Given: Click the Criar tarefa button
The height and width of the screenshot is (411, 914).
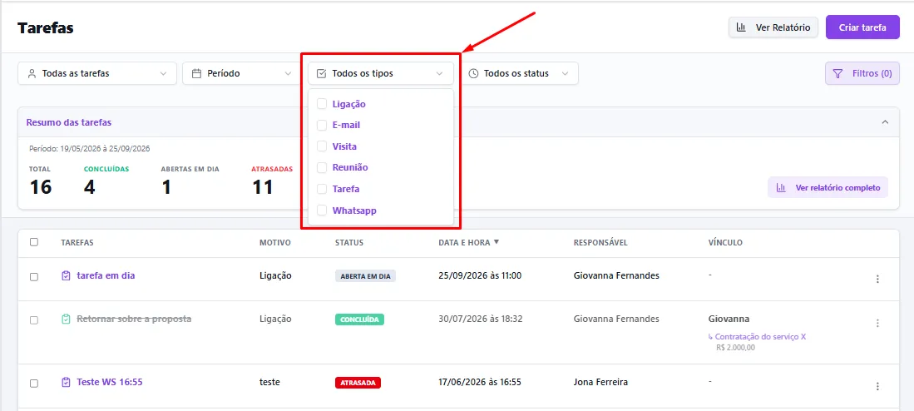Looking at the screenshot, I should click(862, 27).
